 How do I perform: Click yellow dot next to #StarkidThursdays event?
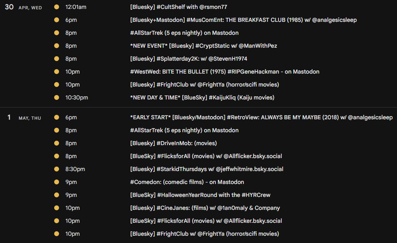(x=57, y=169)
